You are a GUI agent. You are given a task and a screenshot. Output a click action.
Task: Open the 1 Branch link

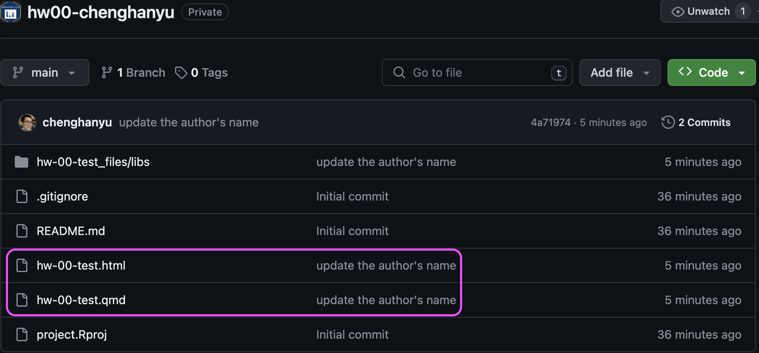tap(133, 72)
